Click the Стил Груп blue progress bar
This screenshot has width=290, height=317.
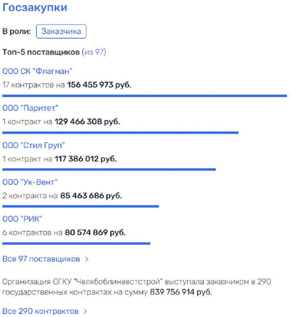pos(109,169)
